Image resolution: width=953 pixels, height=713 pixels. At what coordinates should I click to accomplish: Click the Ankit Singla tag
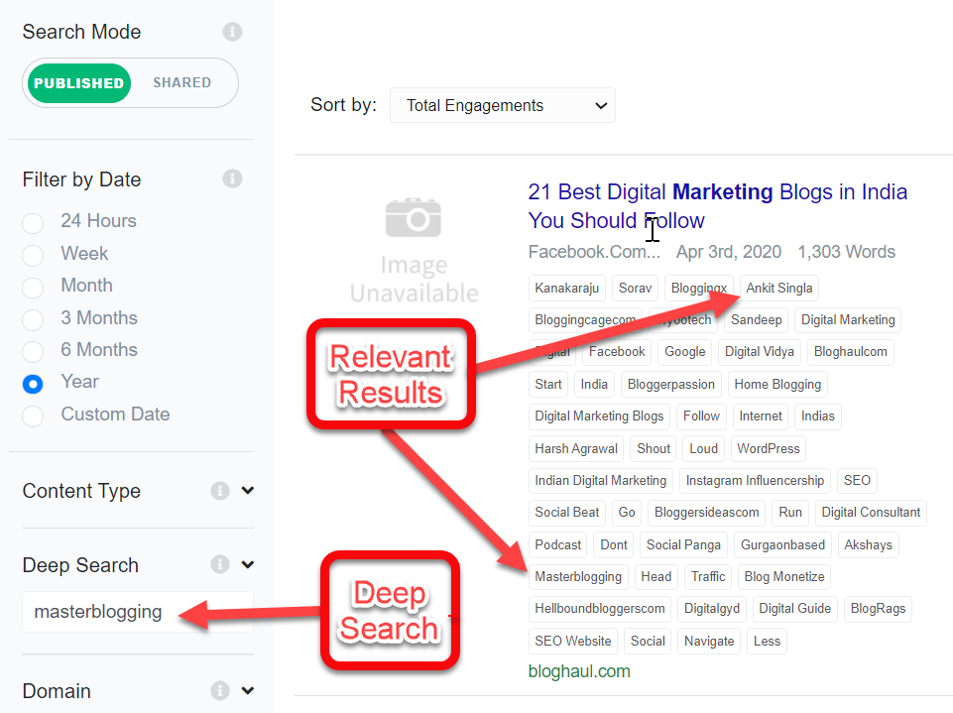[779, 289]
